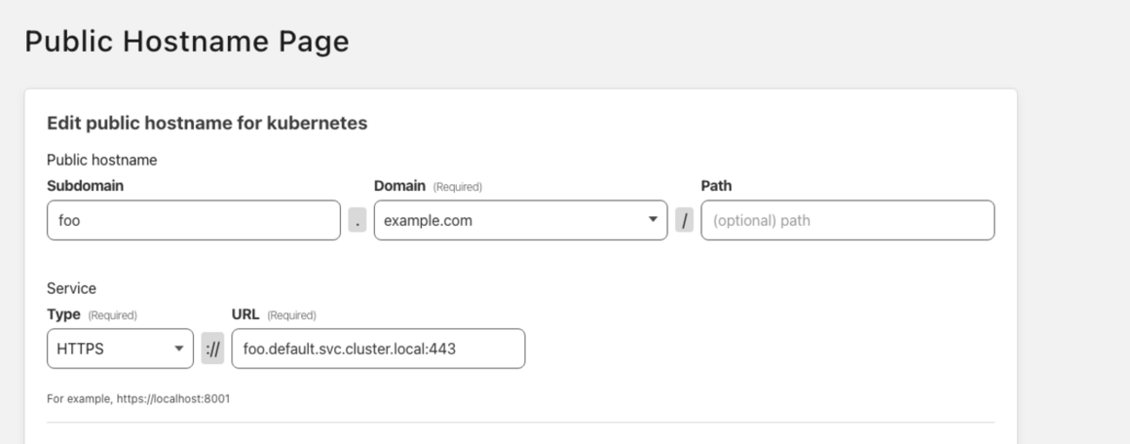The image size is (1130, 444).
Task: Click the dot separator after Subdomain
Action: click(357, 221)
